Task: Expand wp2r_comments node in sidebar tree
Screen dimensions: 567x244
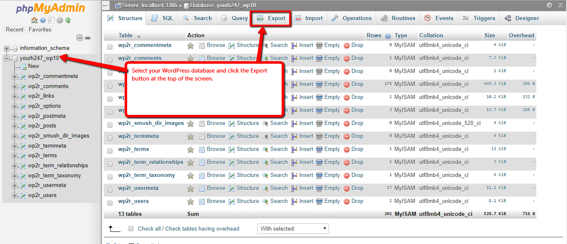Action: pyautogui.click(x=15, y=86)
